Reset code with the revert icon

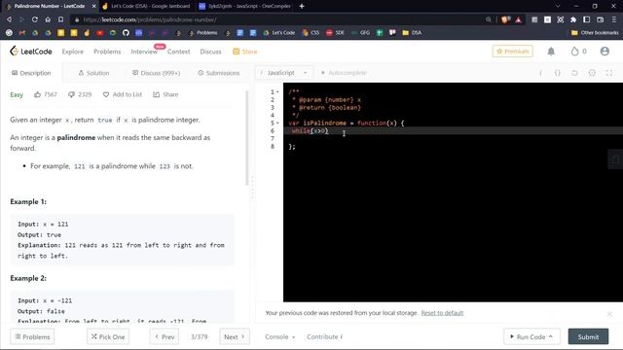point(574,73)
